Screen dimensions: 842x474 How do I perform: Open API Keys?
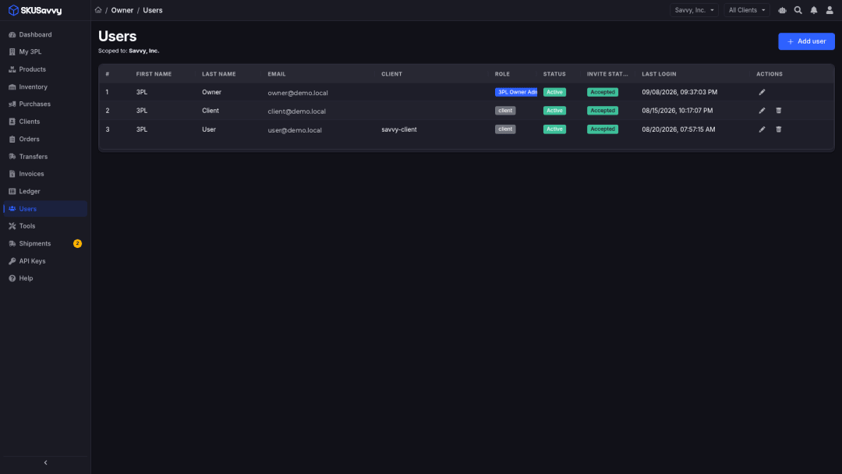45,261
